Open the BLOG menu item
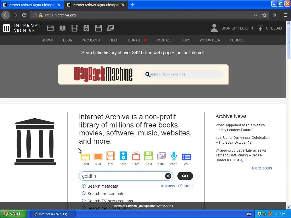The height and width of the screenshot is (218, 291). 68,40
